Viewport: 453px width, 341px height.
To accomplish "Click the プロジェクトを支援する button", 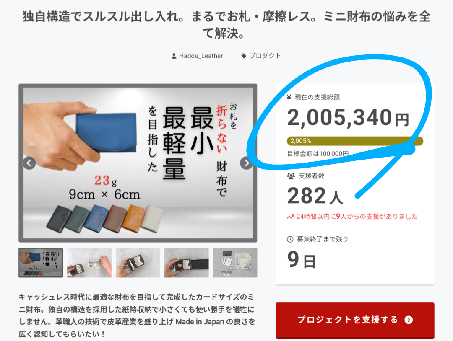I will tap(355, 320).
